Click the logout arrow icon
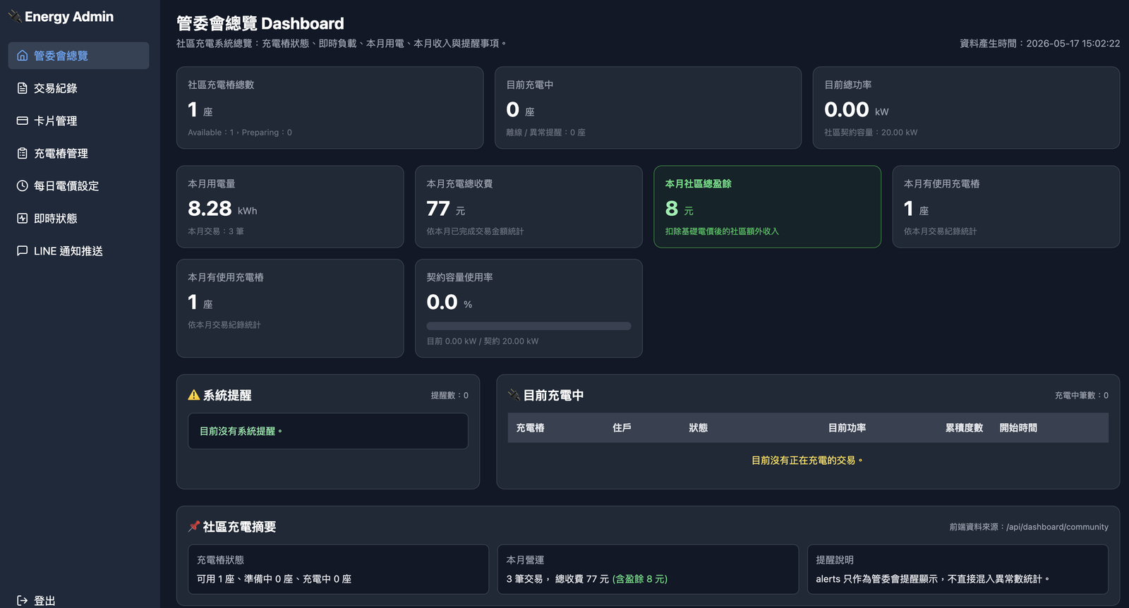 23,600
